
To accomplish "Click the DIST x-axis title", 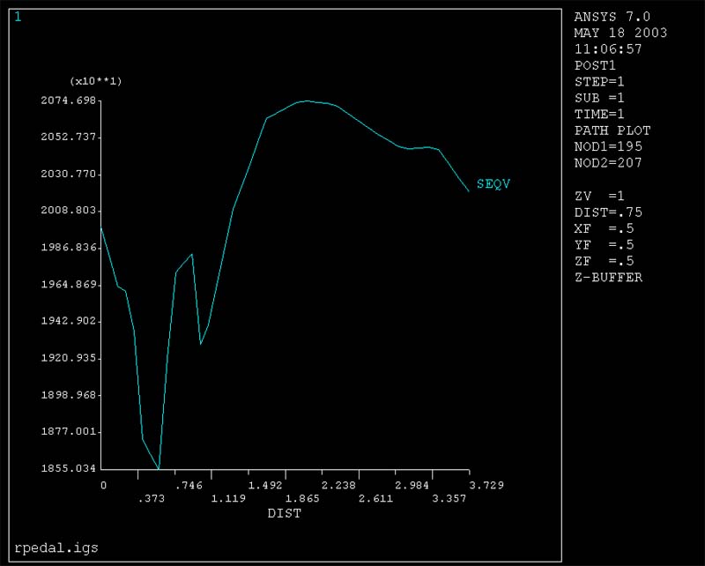I will [284, 513].
